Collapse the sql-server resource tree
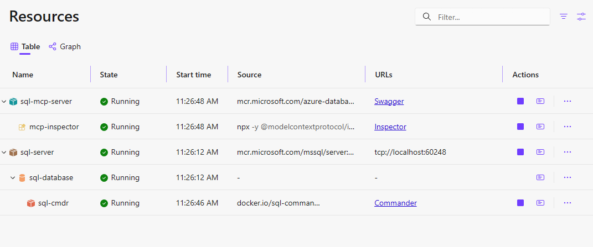The width and height of the screenshot is (593, 247). coord(4,153)
